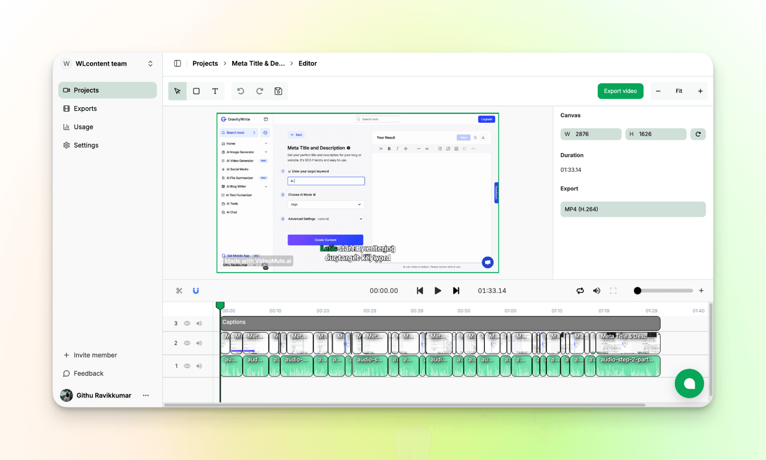Screen dimensions: 766x460
Task: Toggle the loop playback icon
Action: click(x=580, y=291)
